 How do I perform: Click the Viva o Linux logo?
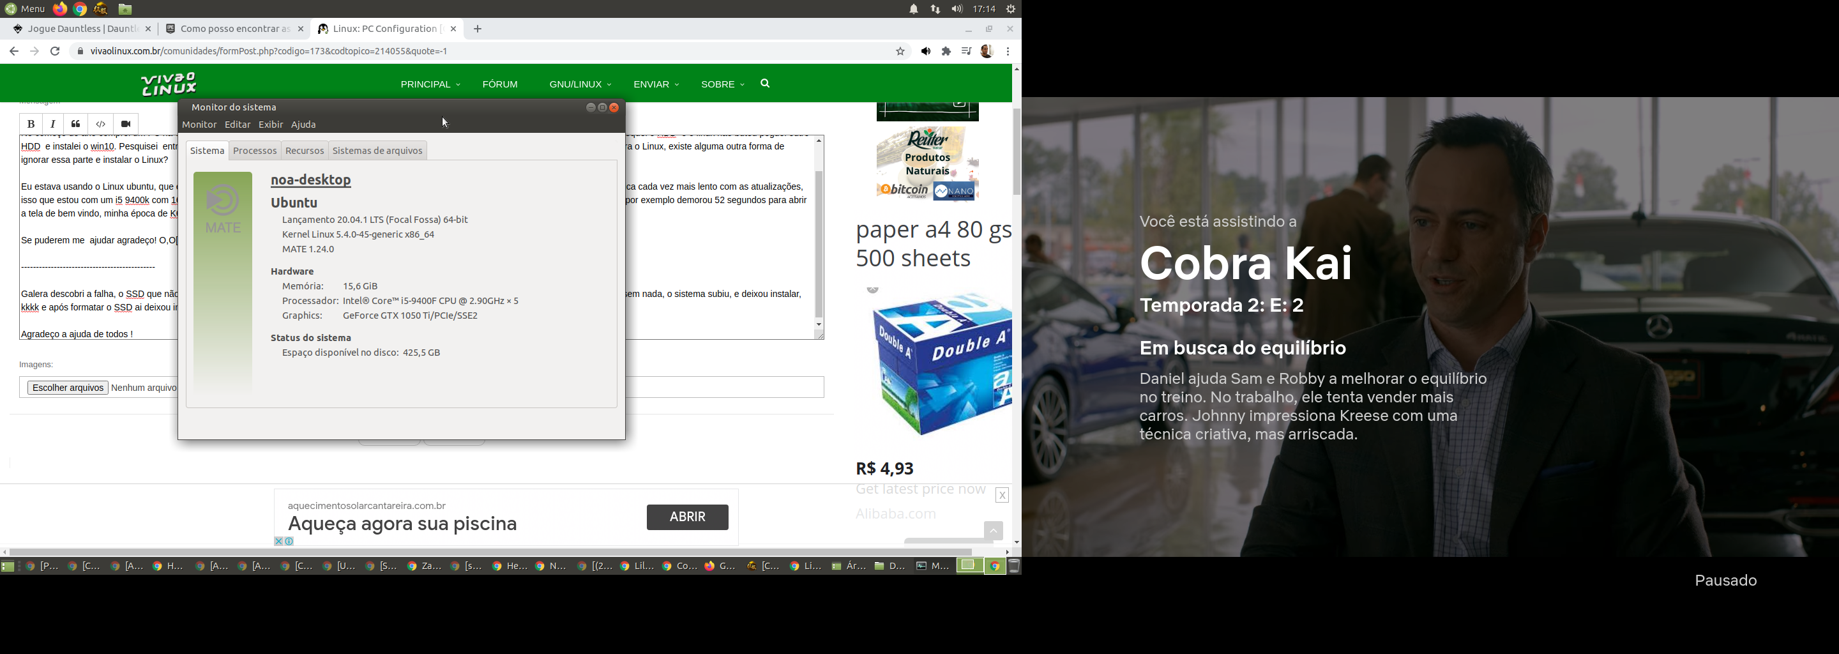click(x=169, y=84)
